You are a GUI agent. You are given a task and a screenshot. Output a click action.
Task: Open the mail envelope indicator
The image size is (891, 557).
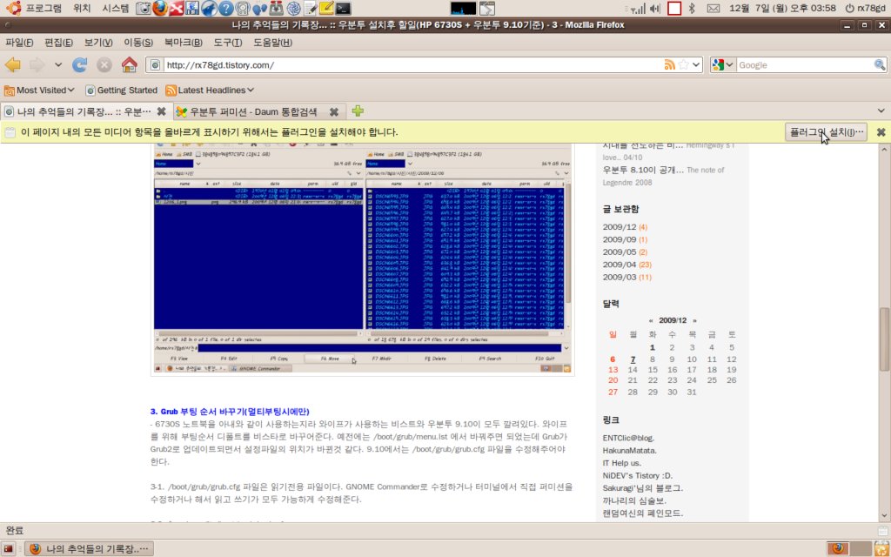coord(713,8)
